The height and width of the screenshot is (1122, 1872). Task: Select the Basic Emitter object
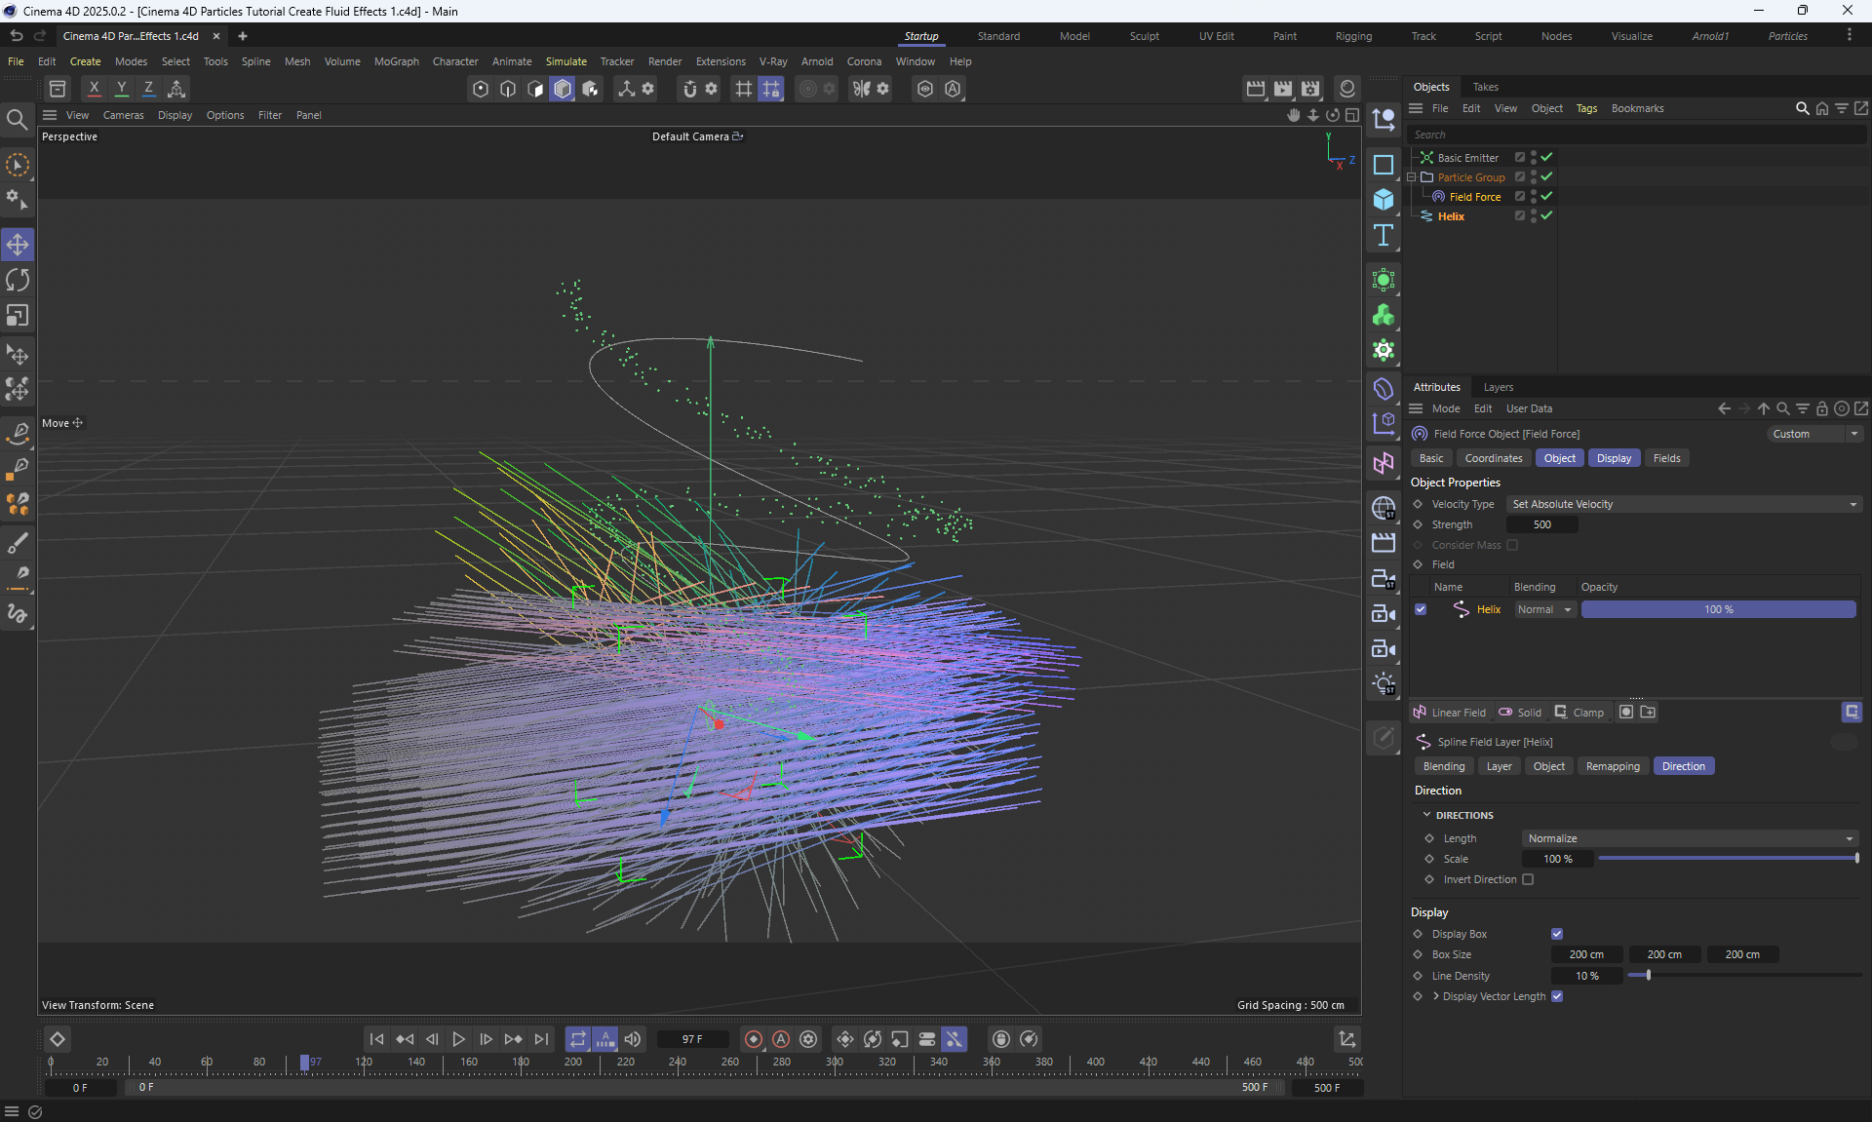[1467, 158]
